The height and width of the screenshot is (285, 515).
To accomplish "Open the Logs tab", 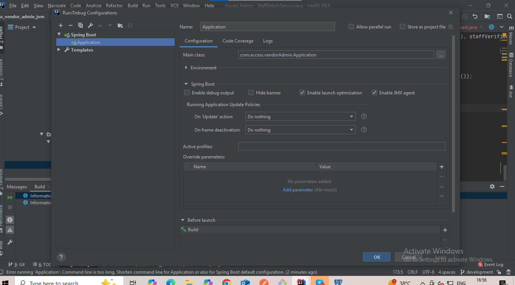I will 268,41.
